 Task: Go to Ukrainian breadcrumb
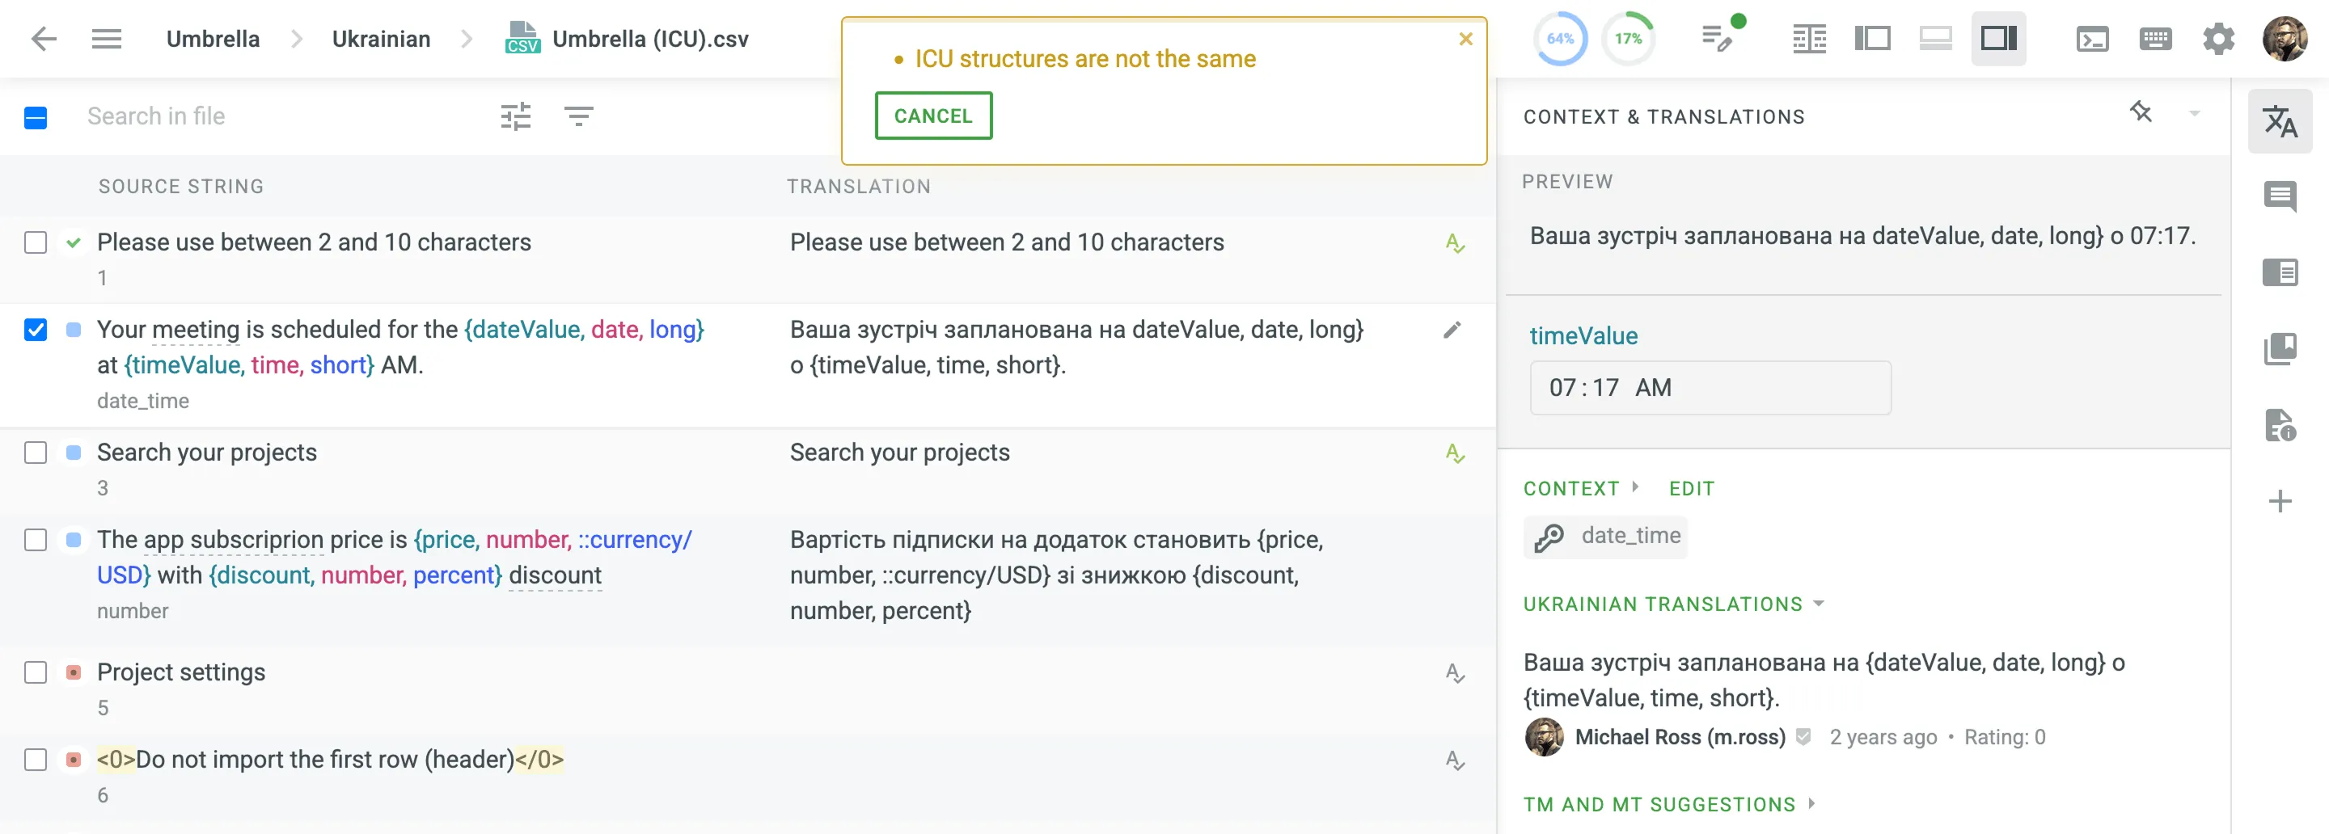click(381, 39)
